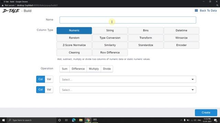Viewport: 220px width, 123px height.
Task: Click the Create button
Action: (206, 112)
